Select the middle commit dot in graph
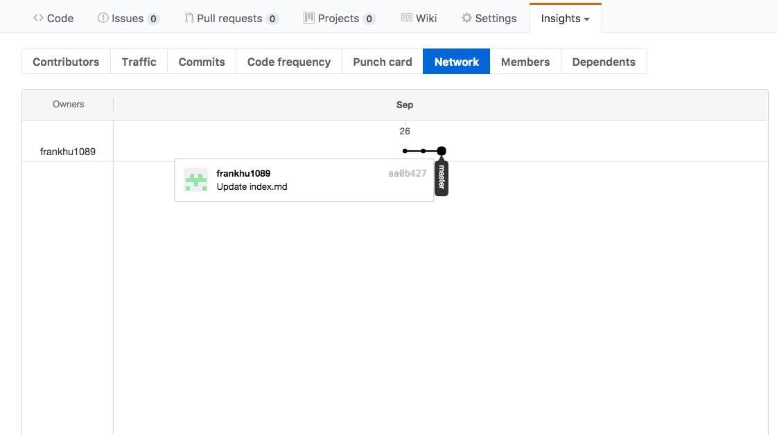 pyautogui.click(x=424, y=151)
